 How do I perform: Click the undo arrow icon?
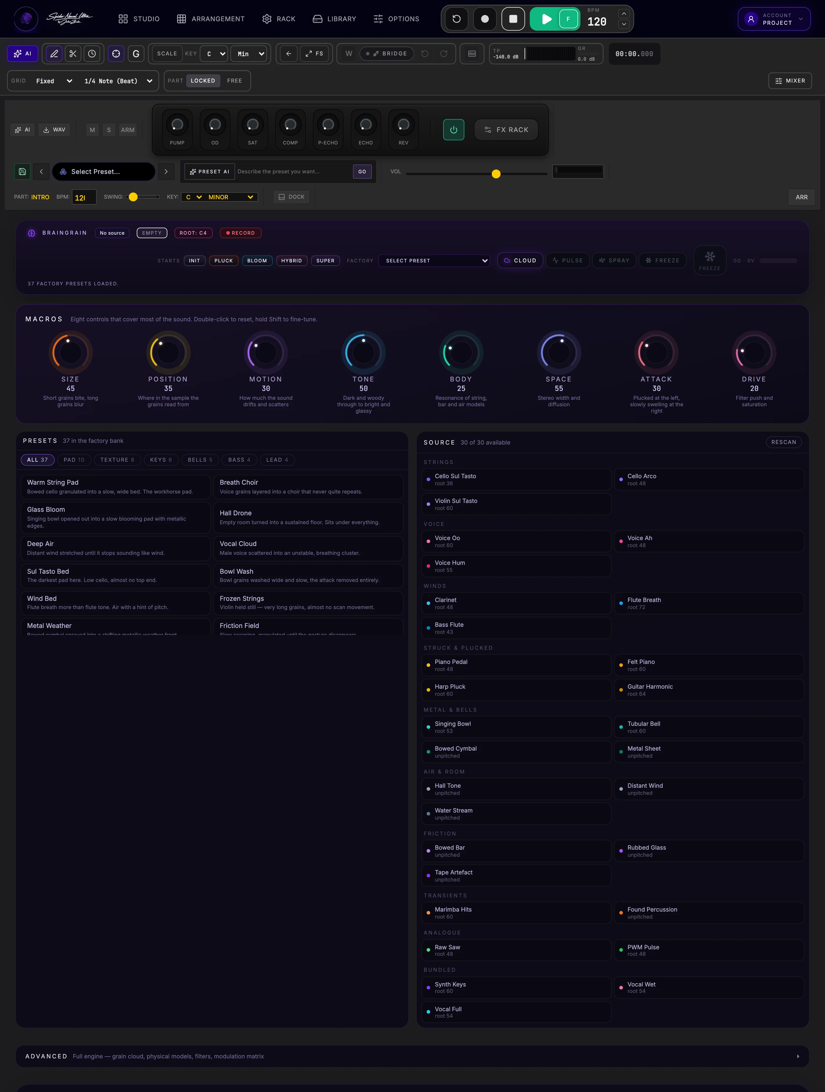click(x=425, y=54)
